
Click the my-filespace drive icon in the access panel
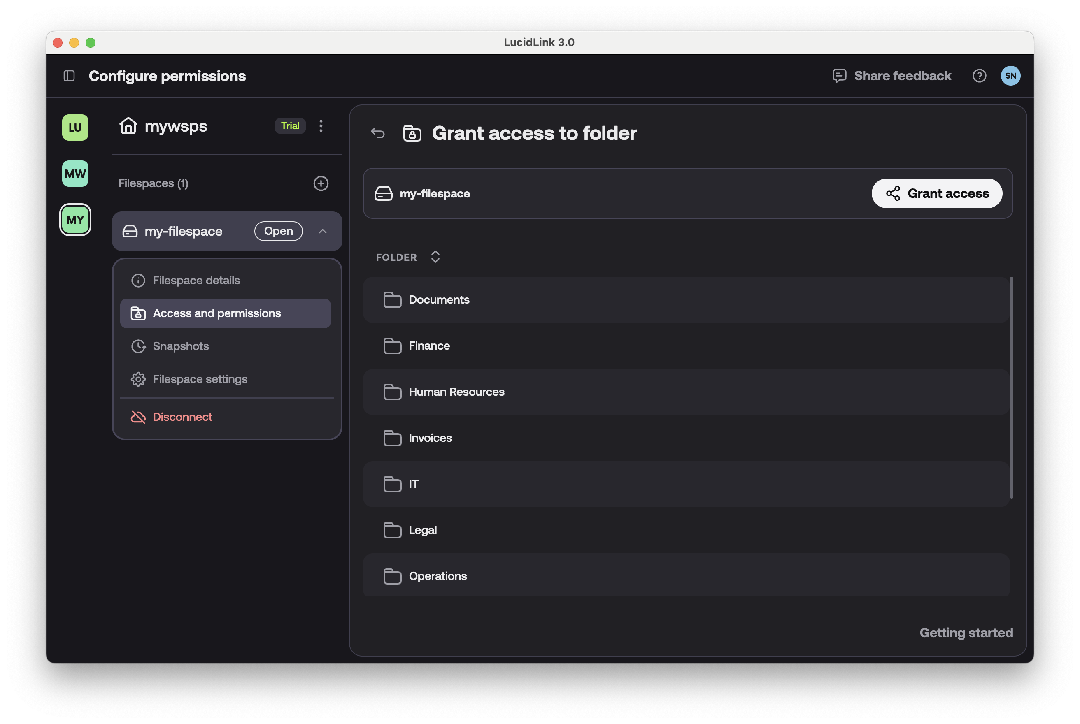[x=384, y=193]
